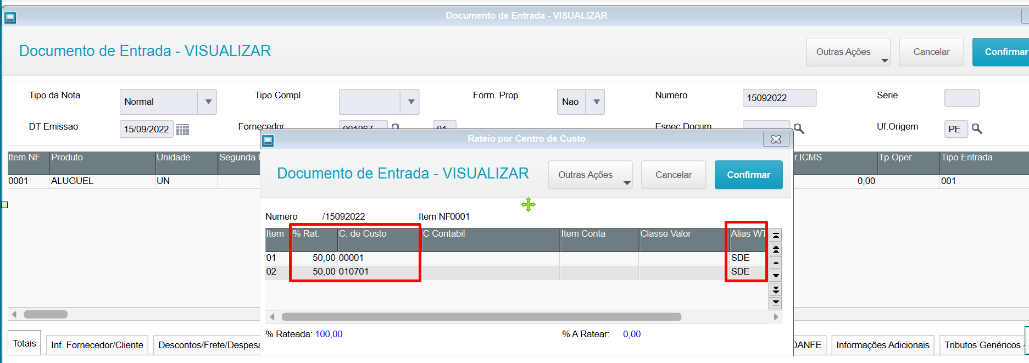1029x363 pixels.
Task: Click the rateio horizontal scrollbar thumb
Action: (481, 317)
